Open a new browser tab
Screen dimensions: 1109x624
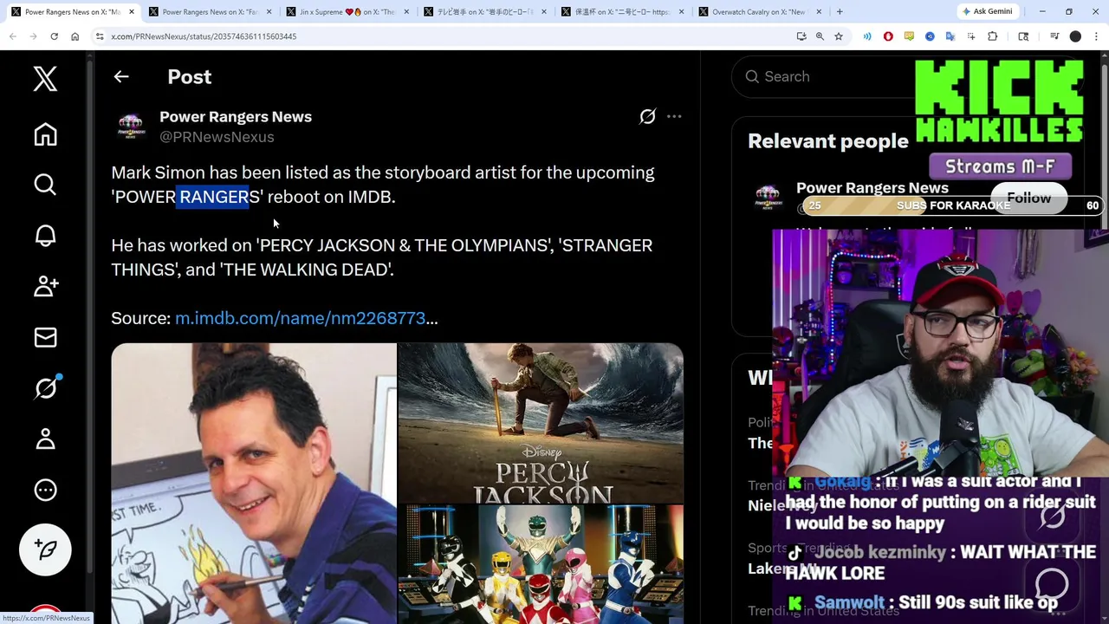(840, 11)
